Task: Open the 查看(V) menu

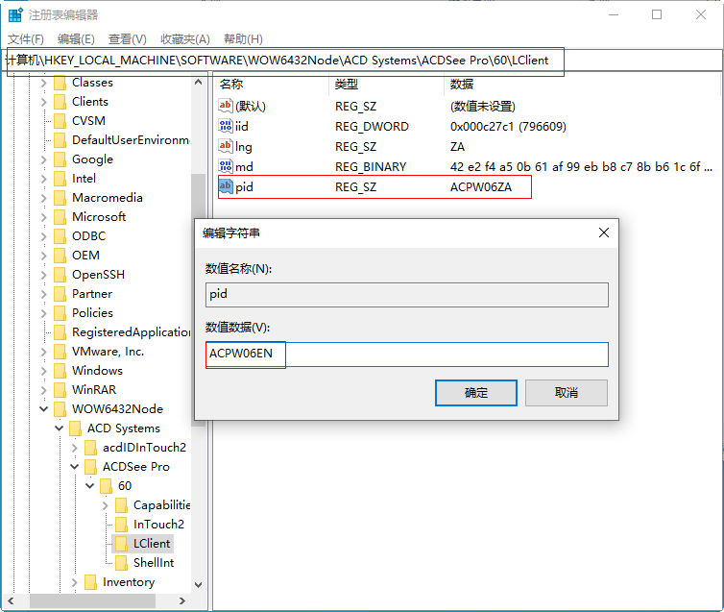Action: pos(128,39)
